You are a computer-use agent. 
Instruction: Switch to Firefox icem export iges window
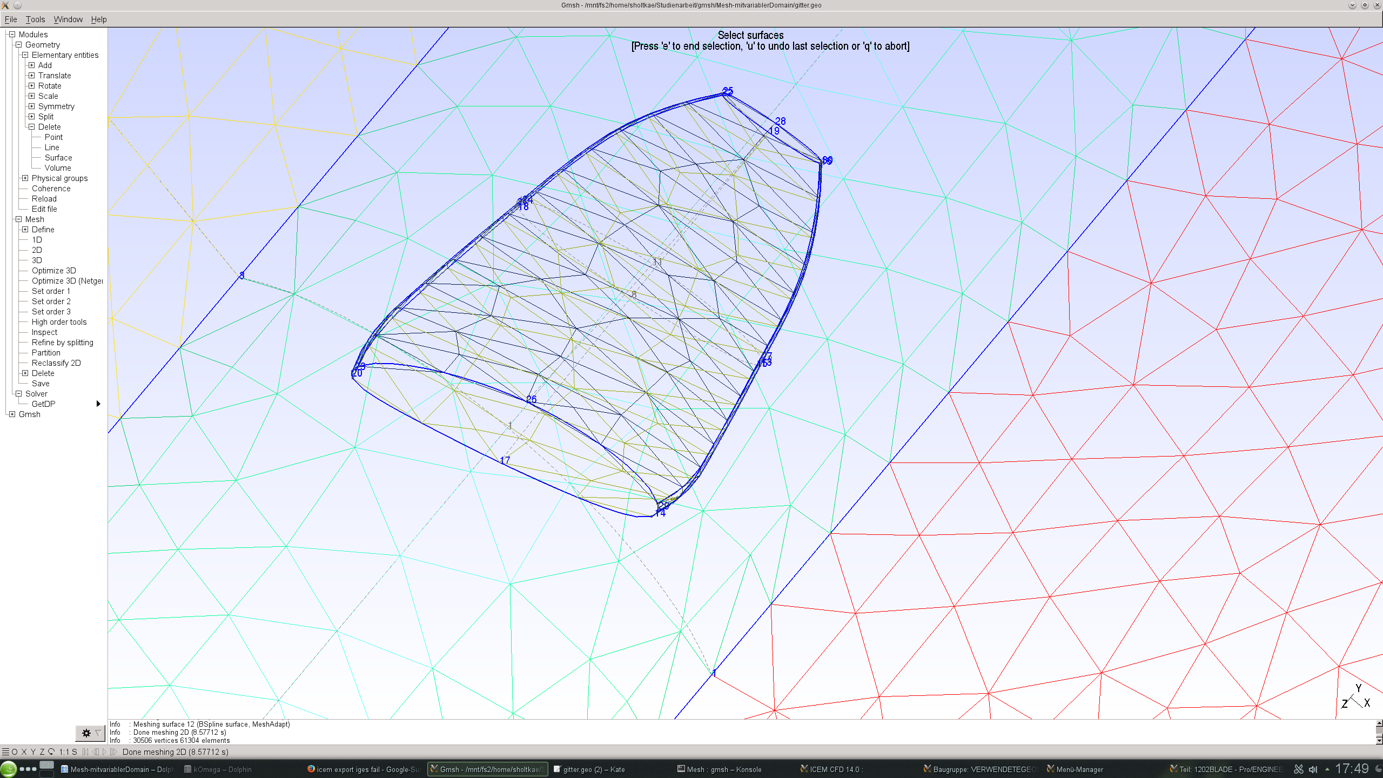click(x=364, y=769)
